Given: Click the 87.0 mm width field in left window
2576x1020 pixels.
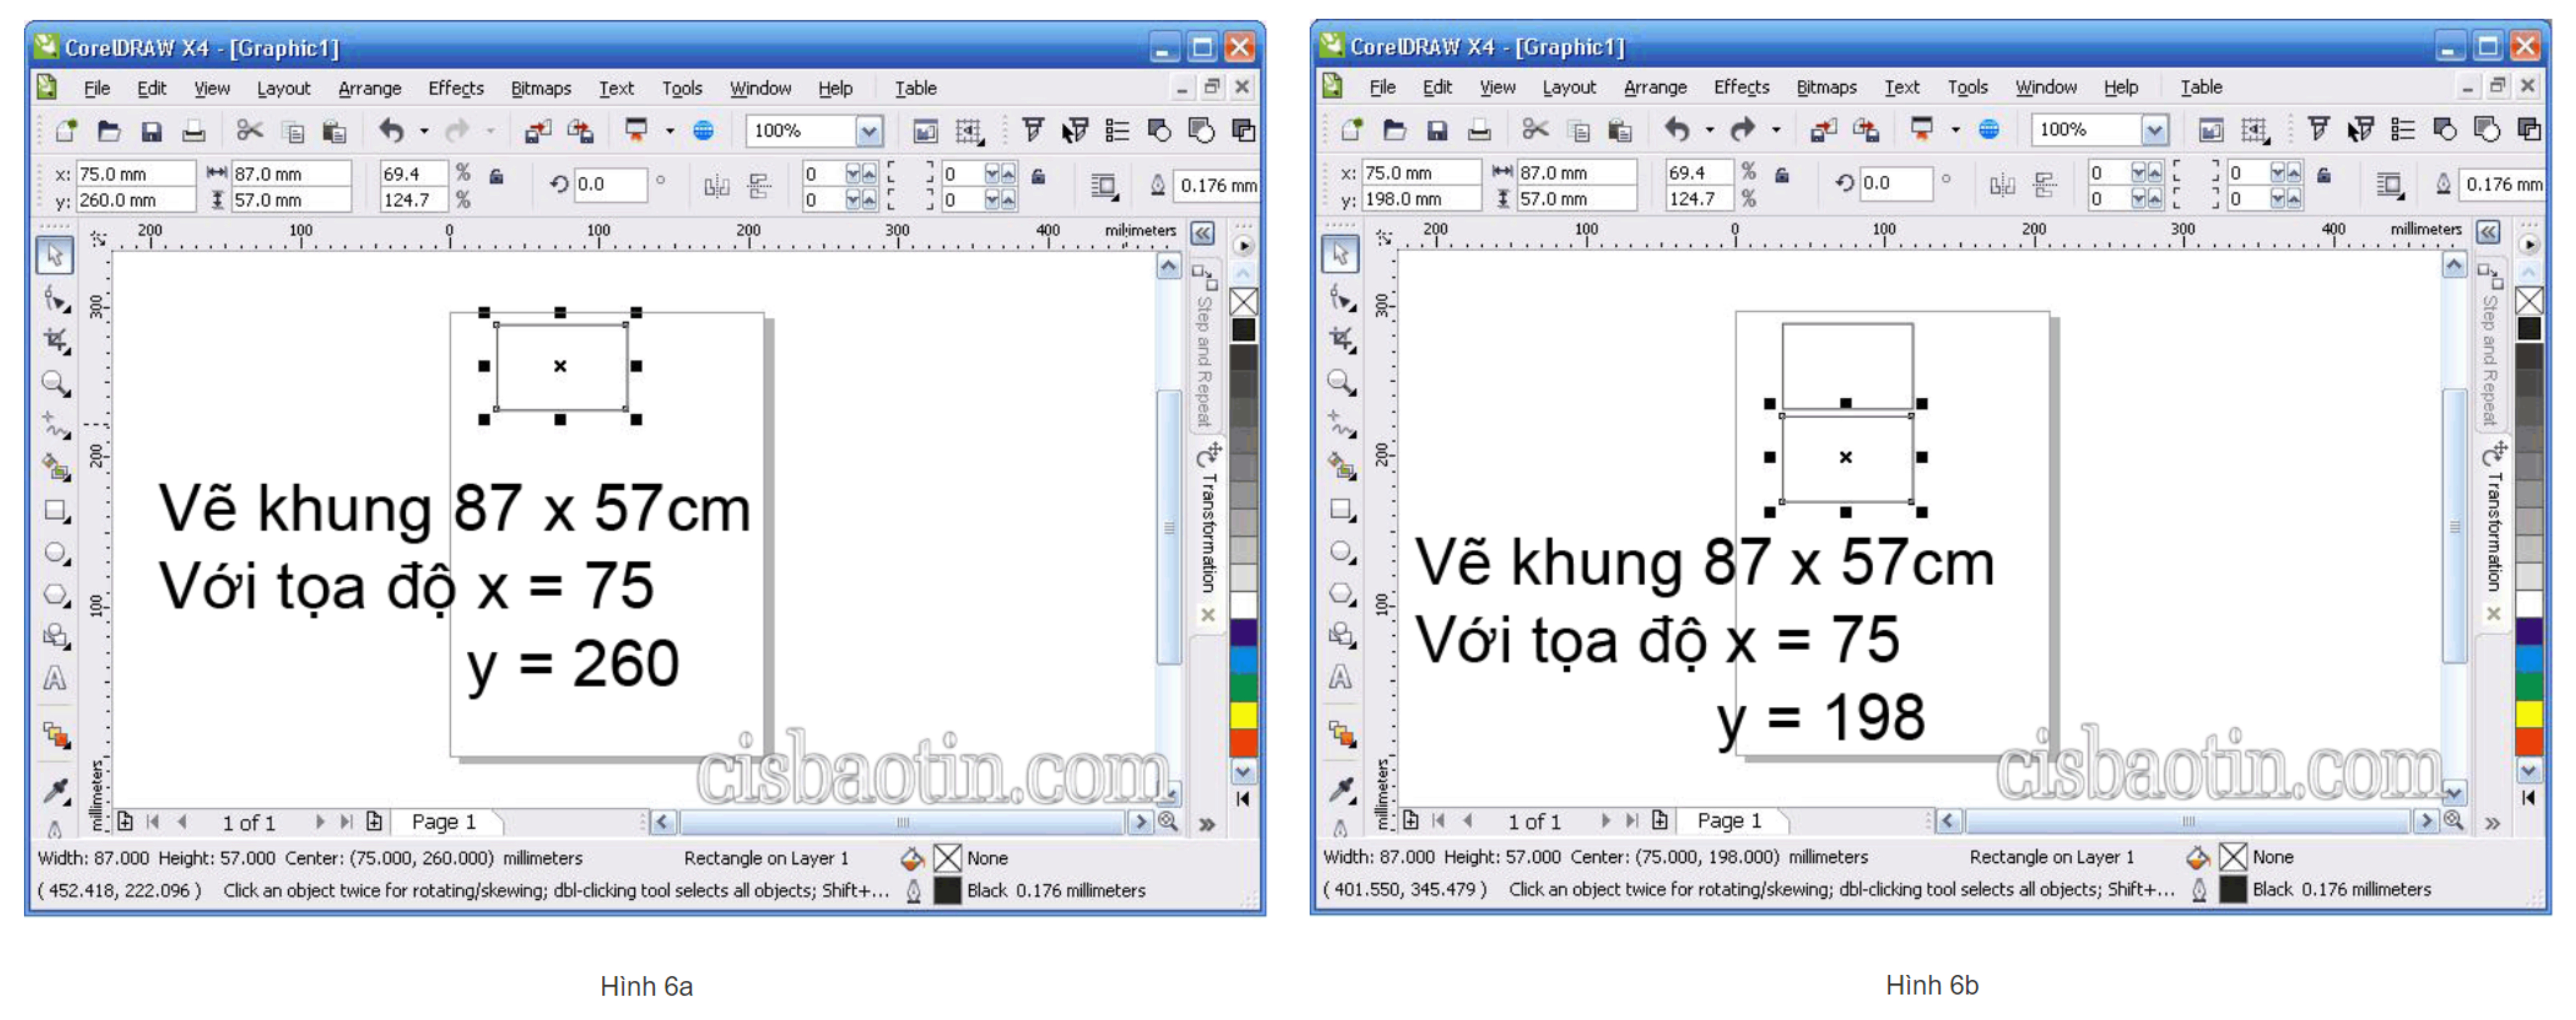Looking at the screenshot, I should [291, 174].
